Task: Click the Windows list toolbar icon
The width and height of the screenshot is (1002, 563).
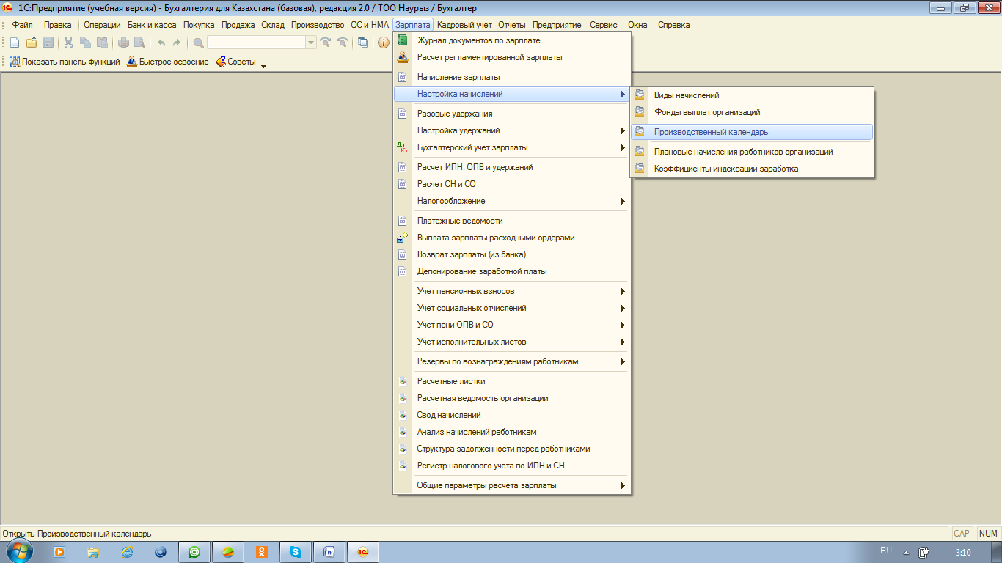Action: (363, 43)
